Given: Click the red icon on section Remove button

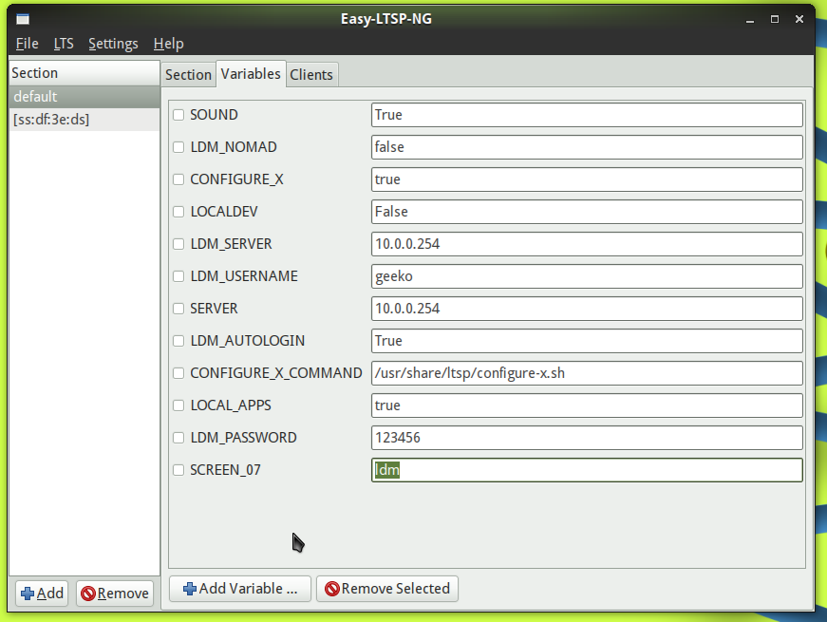Looking at the screenshot, I should tap(88, 594).
